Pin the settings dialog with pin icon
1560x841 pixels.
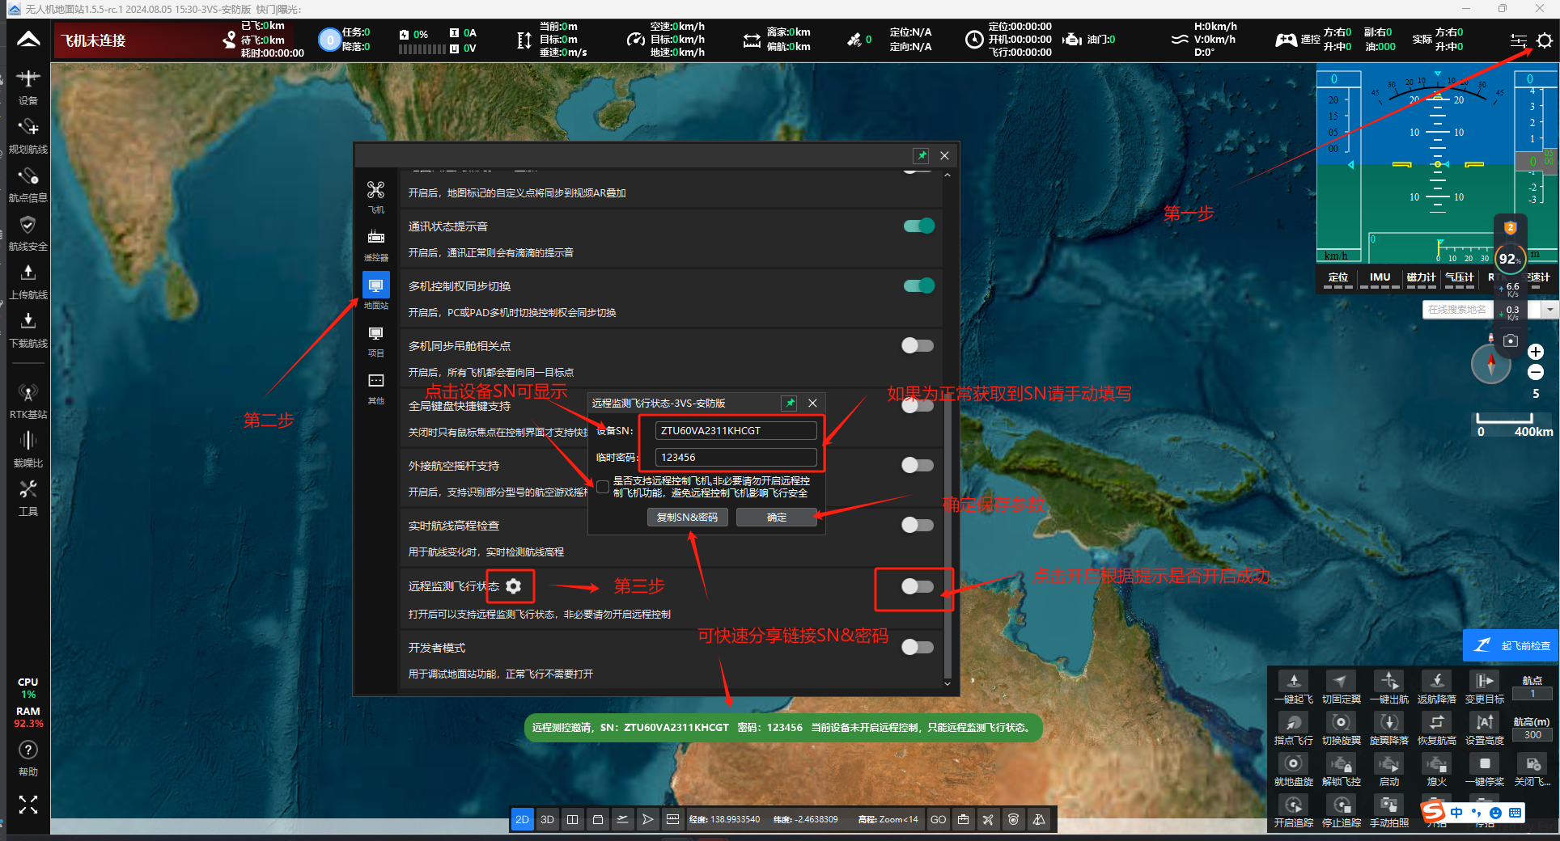pos(921,155)
